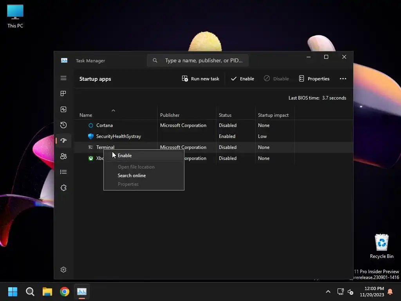Open the Performance page icon in sidebar
The width and height of the screenshot is (401, 301).
pos(63,109)
